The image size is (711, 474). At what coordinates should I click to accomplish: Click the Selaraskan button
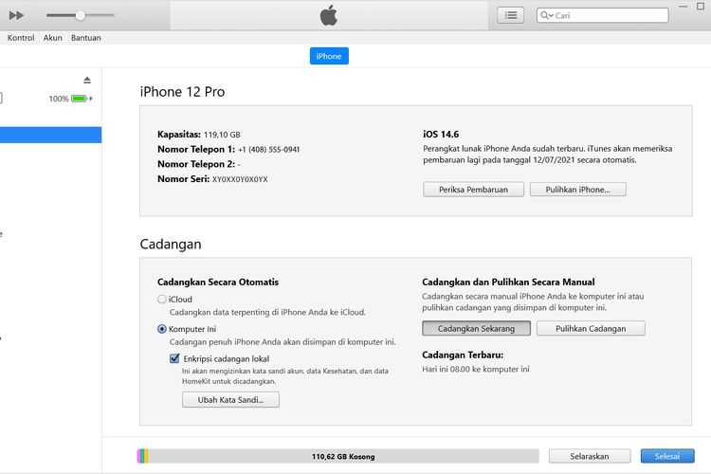point(590,456)
